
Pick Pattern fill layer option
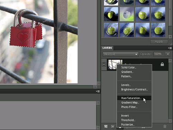[x=127, y=76]
